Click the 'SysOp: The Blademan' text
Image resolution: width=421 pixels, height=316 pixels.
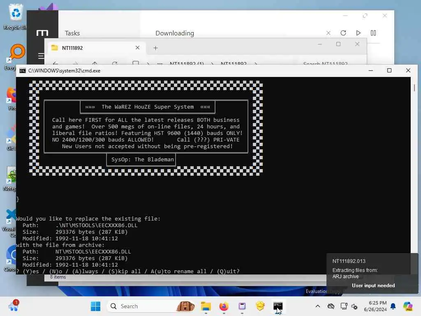[x=143, y=159]
